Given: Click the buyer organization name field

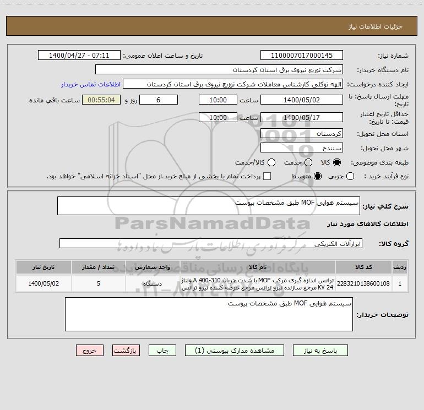Looking at the screenshot, I should pyautogui.click(x=219, y=69).
